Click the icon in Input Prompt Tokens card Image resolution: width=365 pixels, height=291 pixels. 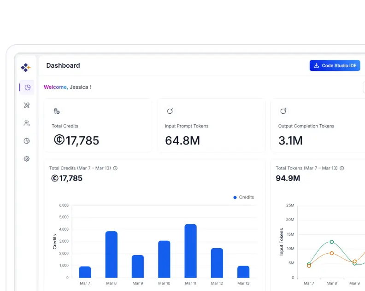coord(170,111)
